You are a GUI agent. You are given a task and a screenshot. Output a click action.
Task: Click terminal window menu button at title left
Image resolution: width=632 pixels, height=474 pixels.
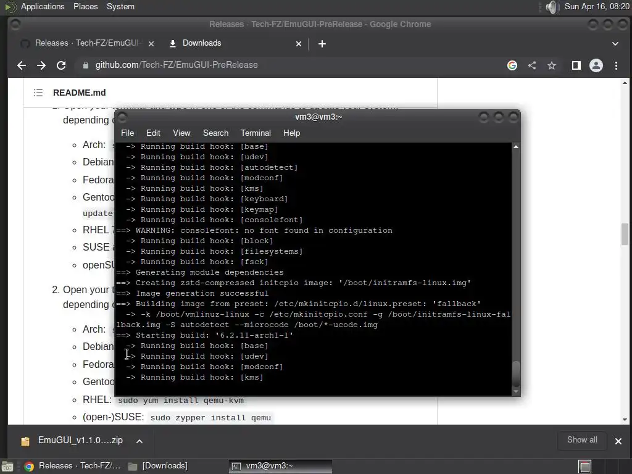point(123,117)
